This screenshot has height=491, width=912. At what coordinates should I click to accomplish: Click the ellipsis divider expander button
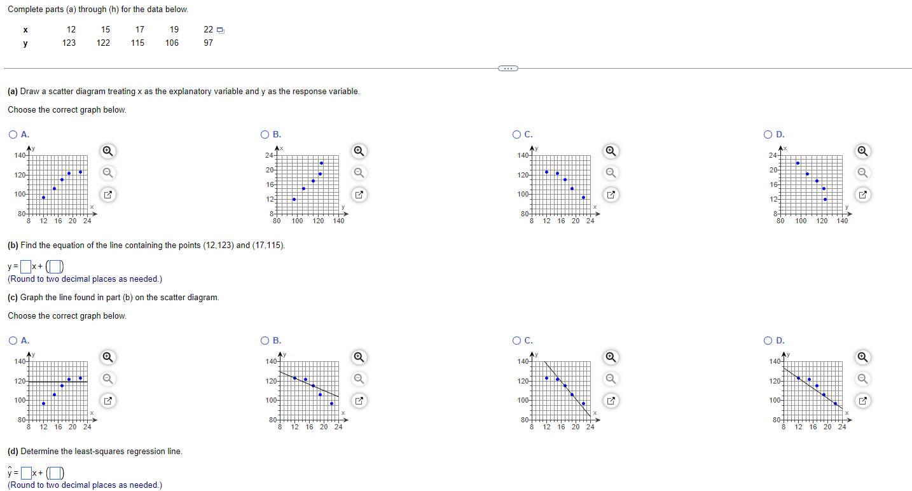click(x=507, y=67)
